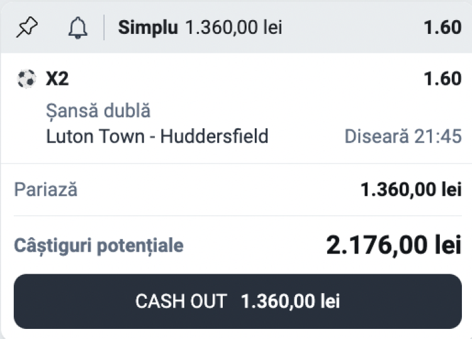Click the total odds 1.60 in header

click(x=442, y=28)
